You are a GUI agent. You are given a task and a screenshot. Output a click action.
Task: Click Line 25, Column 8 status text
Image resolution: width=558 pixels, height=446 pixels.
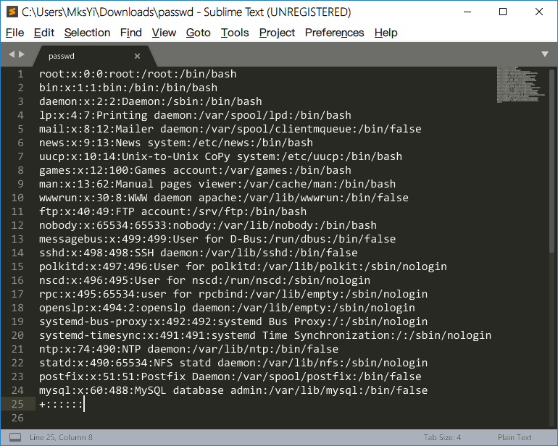click(x=61, y=437)
